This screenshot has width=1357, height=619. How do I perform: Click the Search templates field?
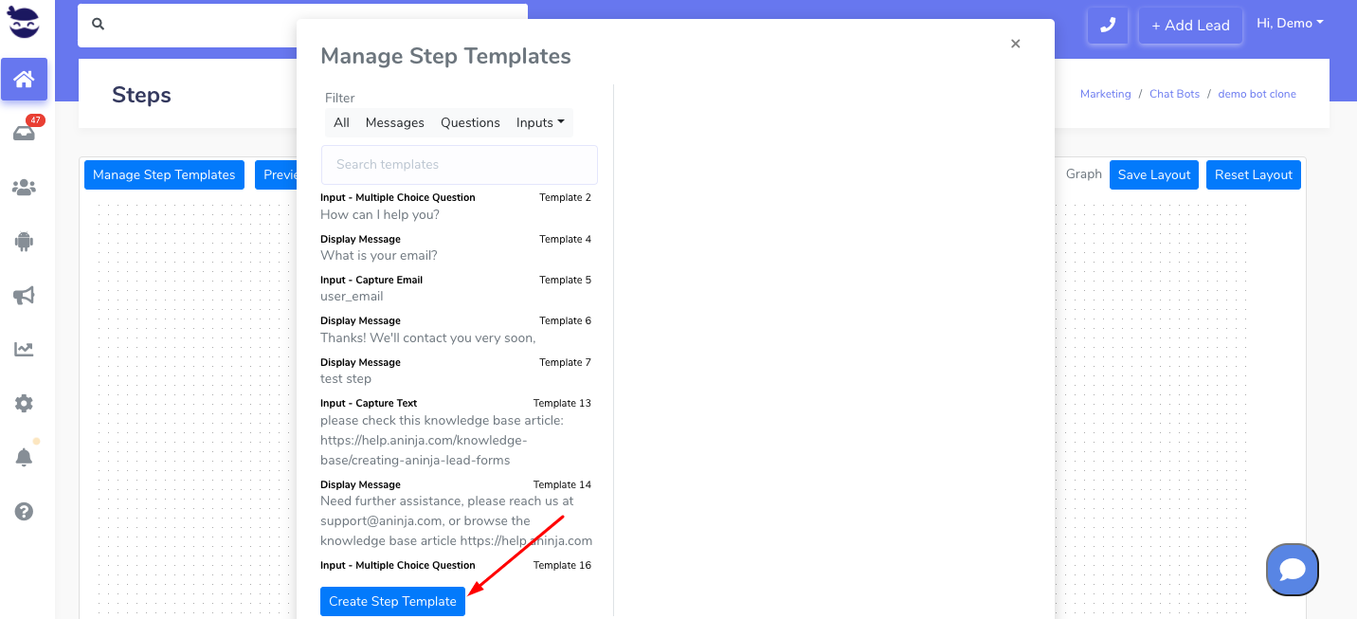pos(460,165)
